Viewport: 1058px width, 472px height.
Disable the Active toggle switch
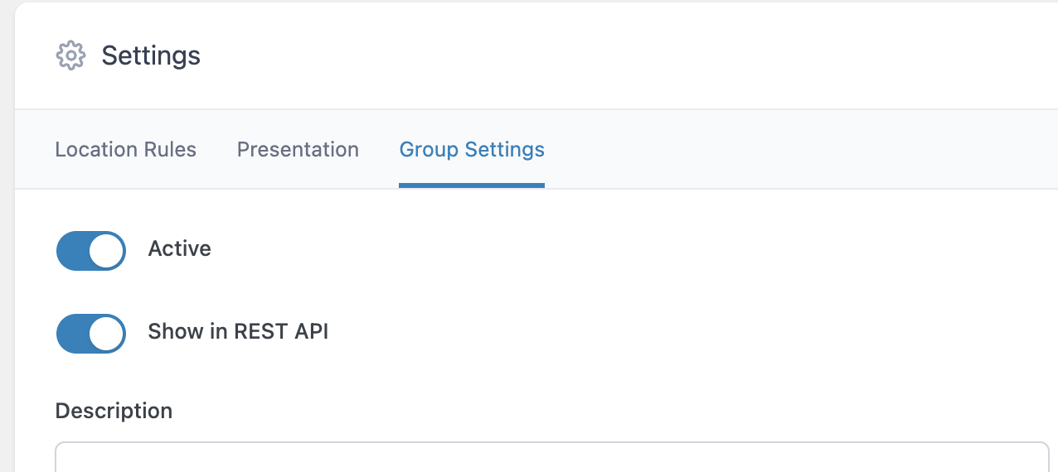point(91,250)
